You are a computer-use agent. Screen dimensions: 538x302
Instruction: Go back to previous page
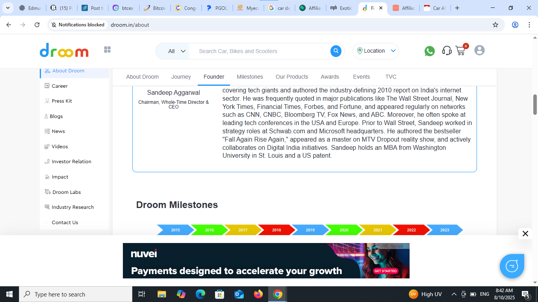click(9, 25)
